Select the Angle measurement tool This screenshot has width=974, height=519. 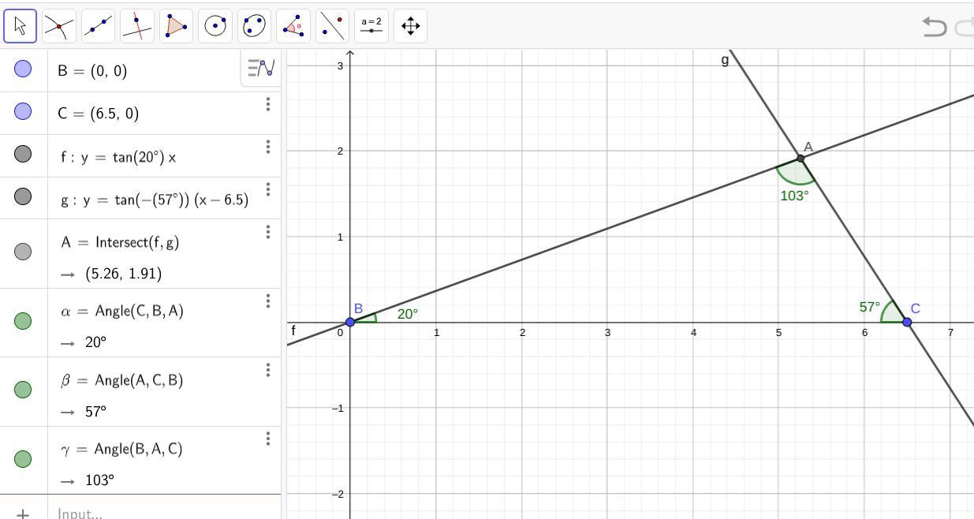tap(293, 26)
